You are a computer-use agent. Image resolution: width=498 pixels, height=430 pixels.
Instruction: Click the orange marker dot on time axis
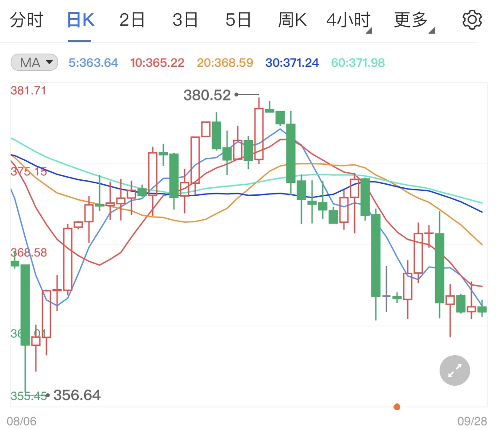click(397, 407)
